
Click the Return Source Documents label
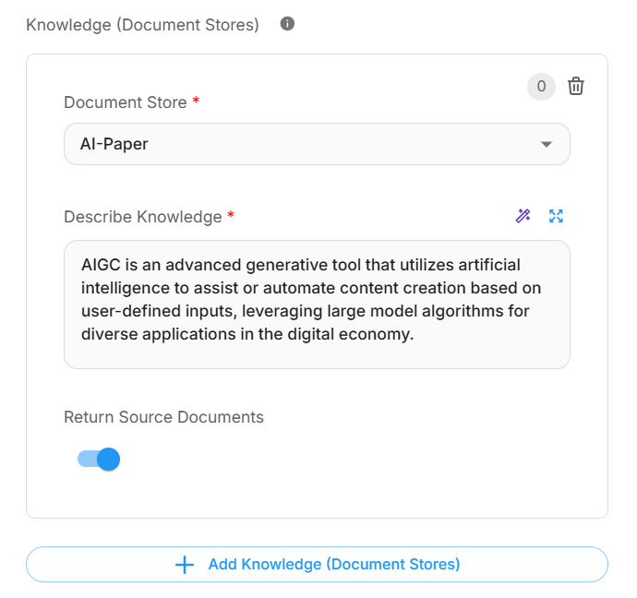click(163, 417)
